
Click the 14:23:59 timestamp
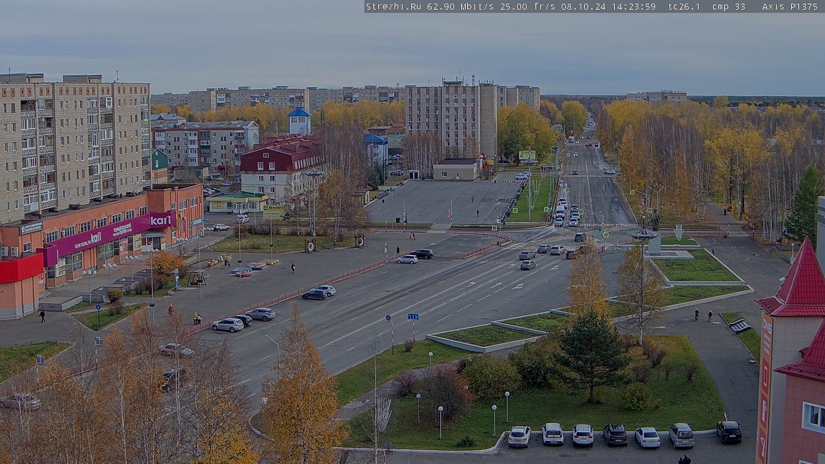tap(633, 6)
